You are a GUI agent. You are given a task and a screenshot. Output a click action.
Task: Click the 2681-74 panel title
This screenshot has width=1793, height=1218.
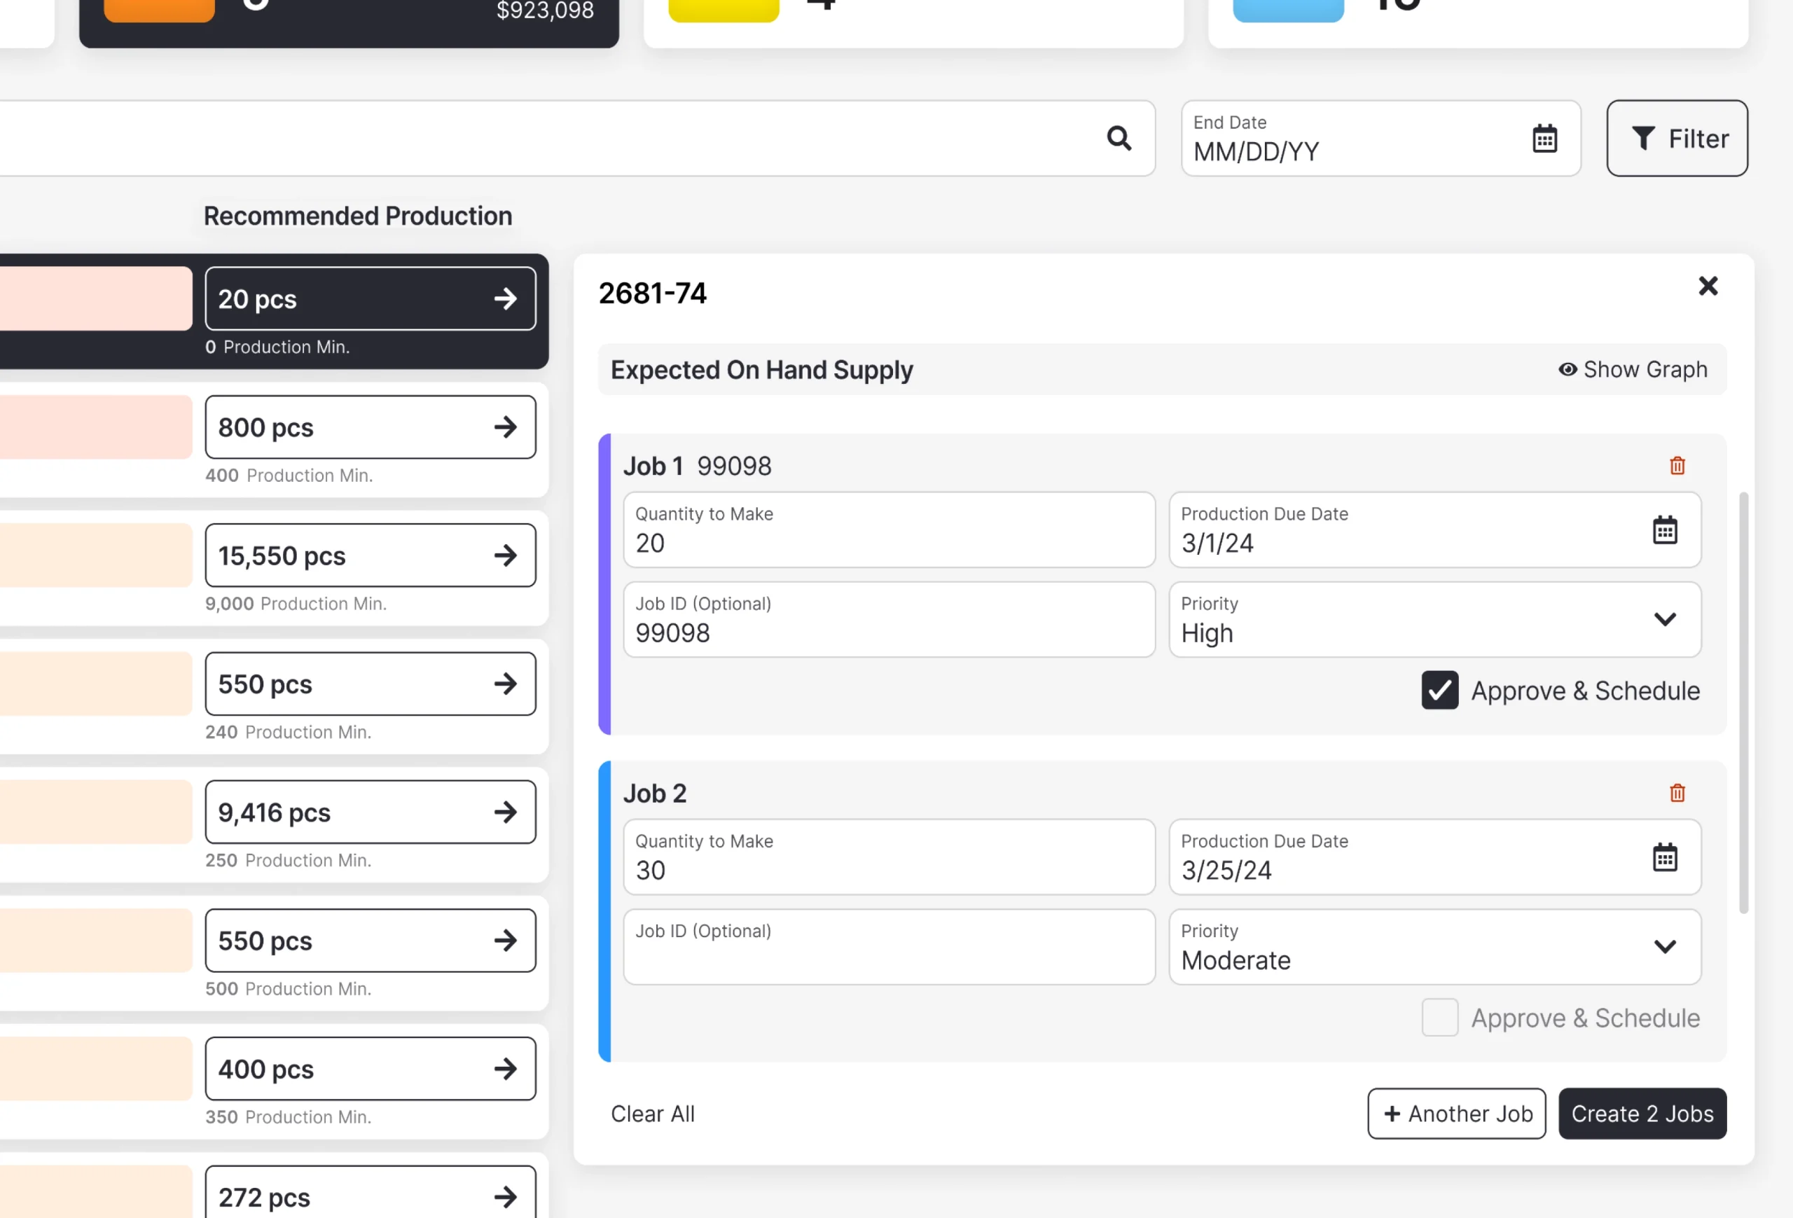652,293
